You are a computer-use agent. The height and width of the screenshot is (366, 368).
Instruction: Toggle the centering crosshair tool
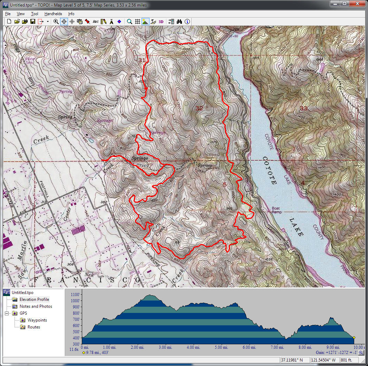coord(64,21)
